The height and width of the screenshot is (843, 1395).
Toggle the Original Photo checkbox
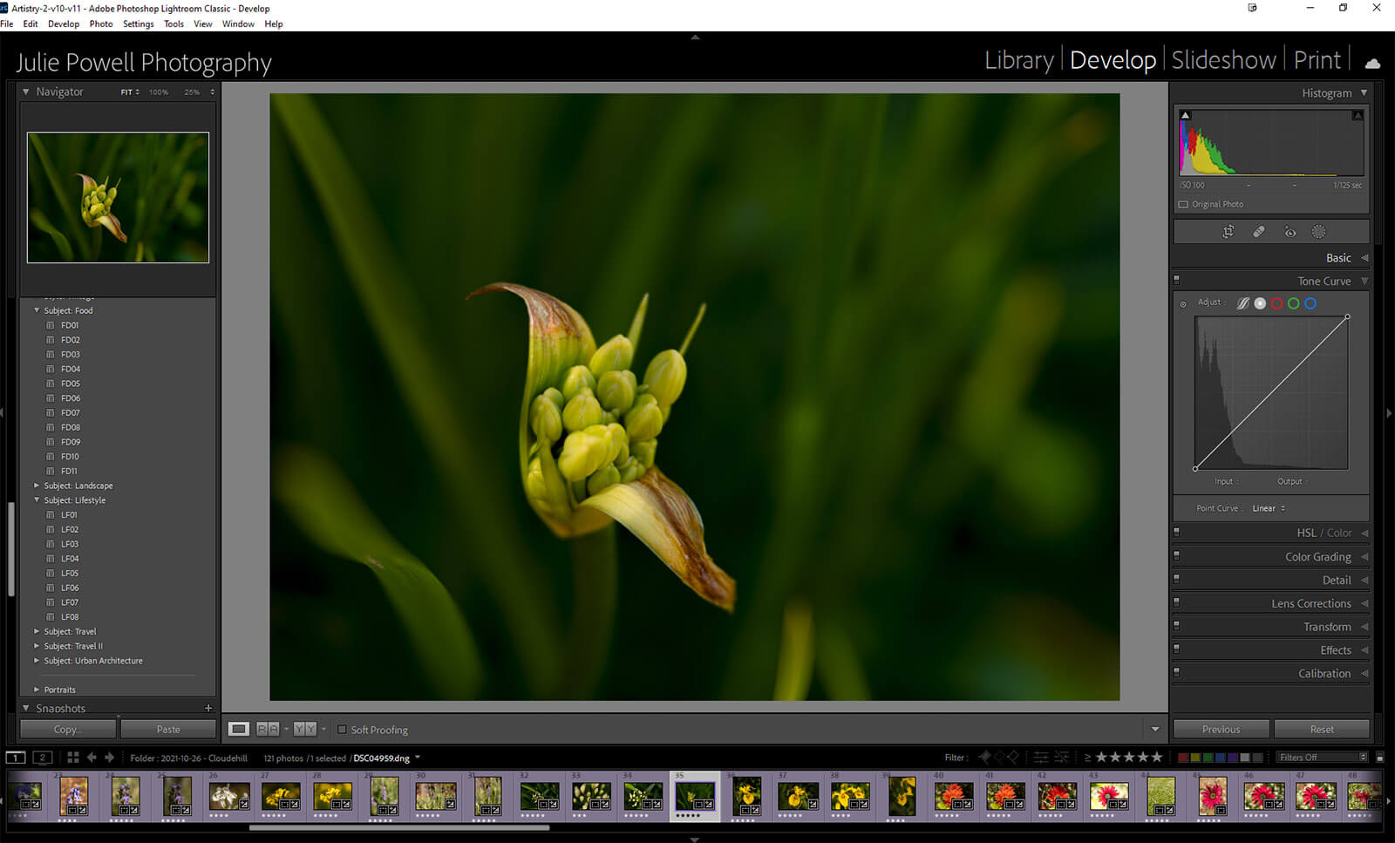[1183, 204]
